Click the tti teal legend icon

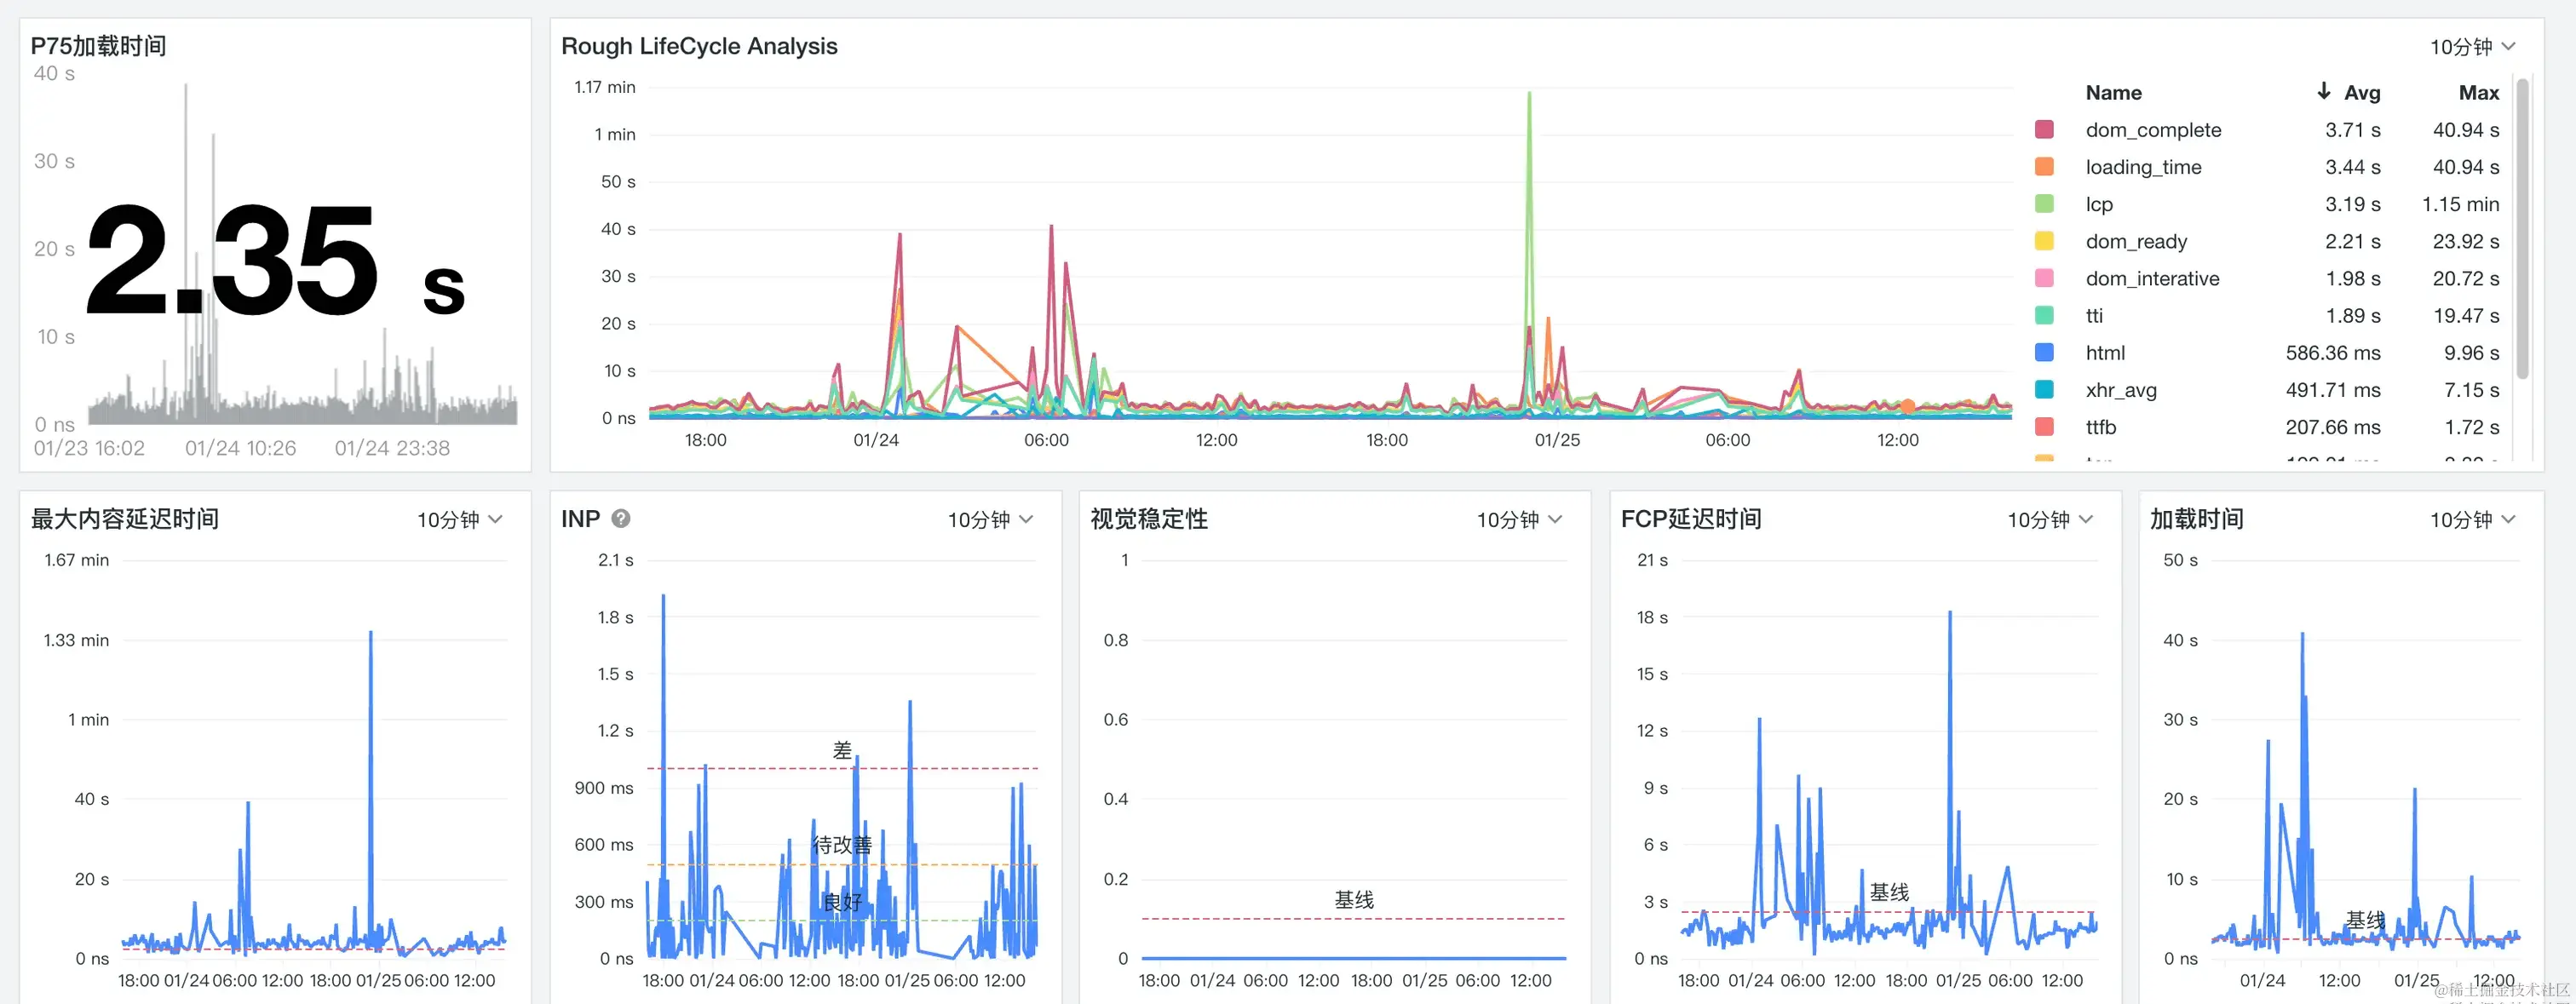[2044, 316]
